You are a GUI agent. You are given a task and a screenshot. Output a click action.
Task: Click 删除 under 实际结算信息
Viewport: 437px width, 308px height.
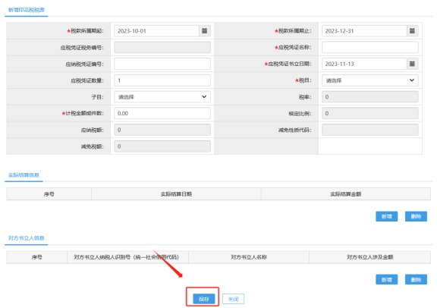[x=416, y=216]
